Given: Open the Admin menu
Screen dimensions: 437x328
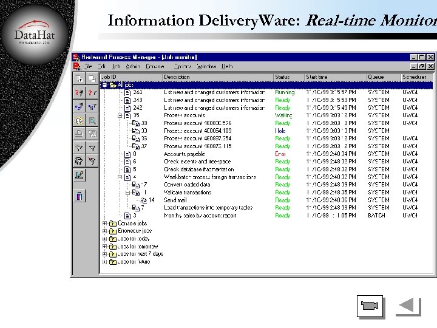Looking at the screenshot, I should click(133, 66).
